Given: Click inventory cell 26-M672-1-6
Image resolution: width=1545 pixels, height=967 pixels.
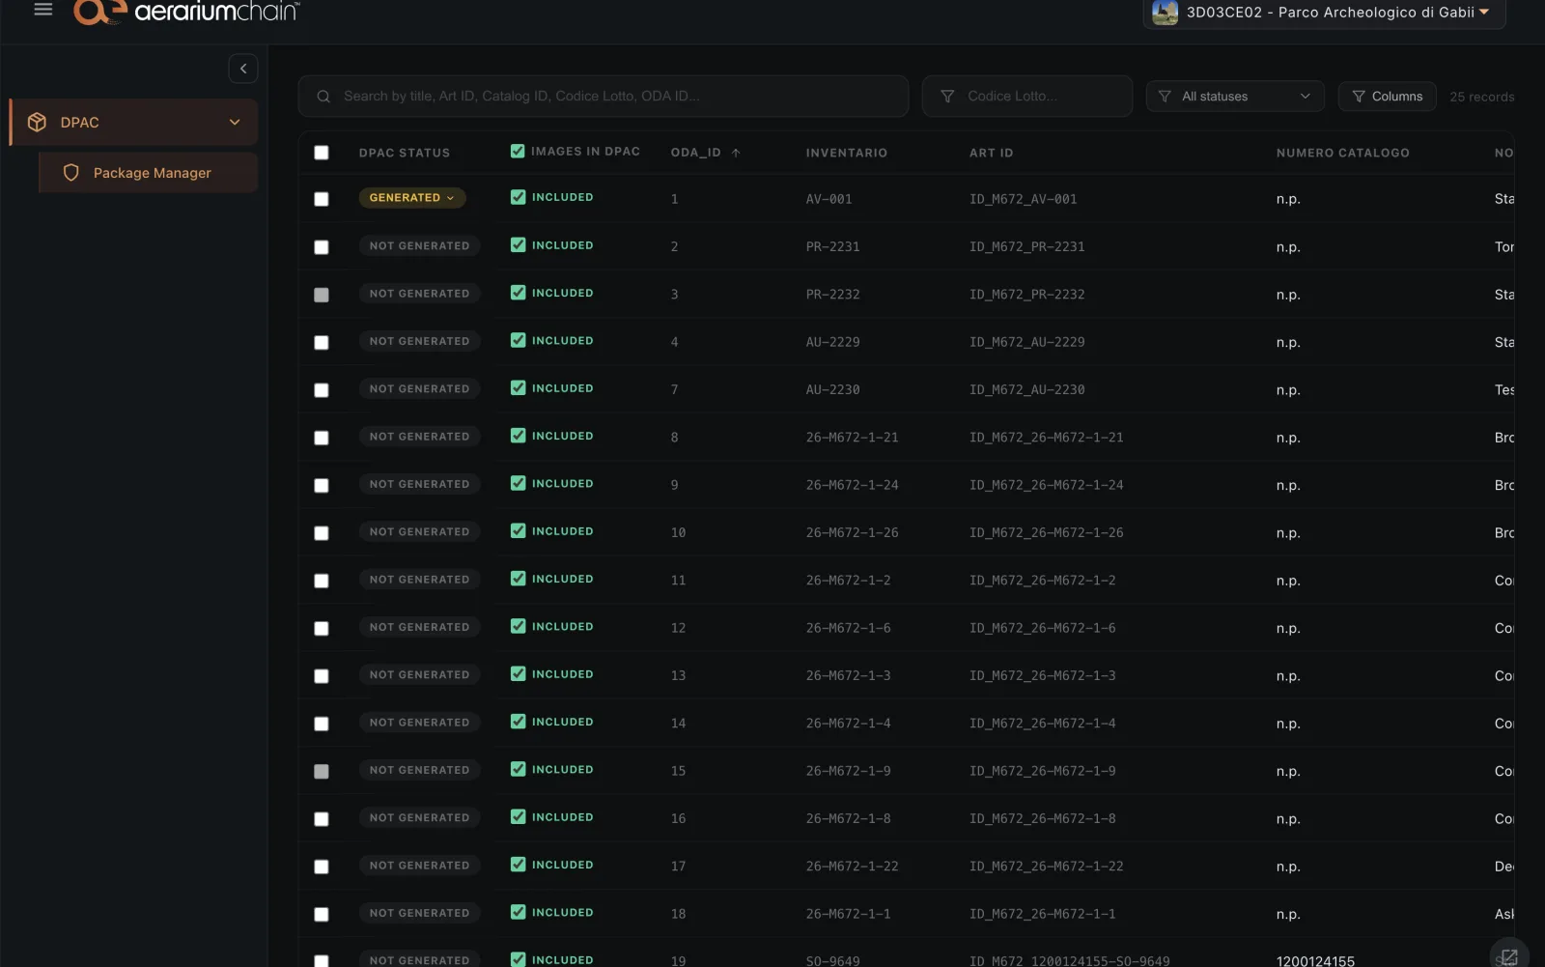Looking at the screenshot, I should coord(849,628).
